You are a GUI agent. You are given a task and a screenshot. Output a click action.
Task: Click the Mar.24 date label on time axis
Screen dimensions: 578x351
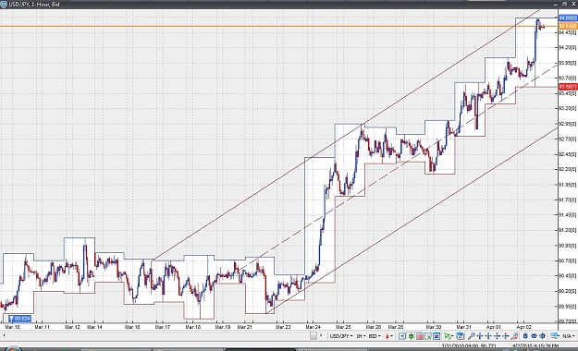click(x=313, y=327)
